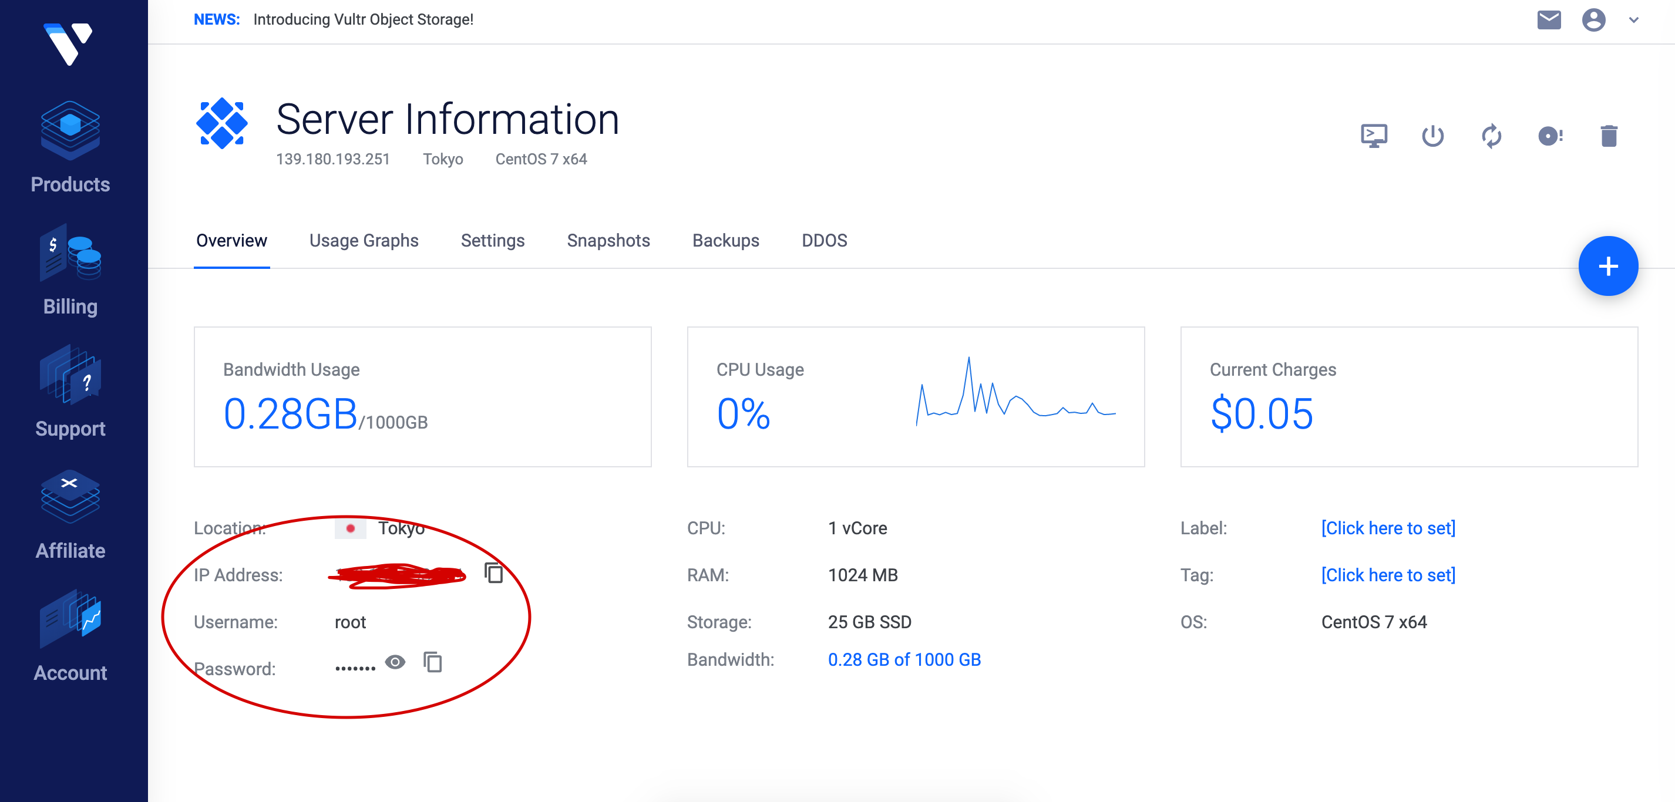This screenshot has width=1675, height=802.
Task: Copy the IP address with the copy icon
Action: (493, 573)
